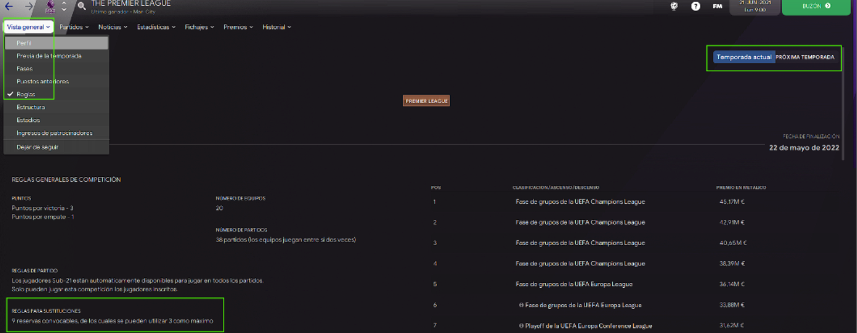
Task: Go forward with the right arrow icon
Action: coord(29,6)
